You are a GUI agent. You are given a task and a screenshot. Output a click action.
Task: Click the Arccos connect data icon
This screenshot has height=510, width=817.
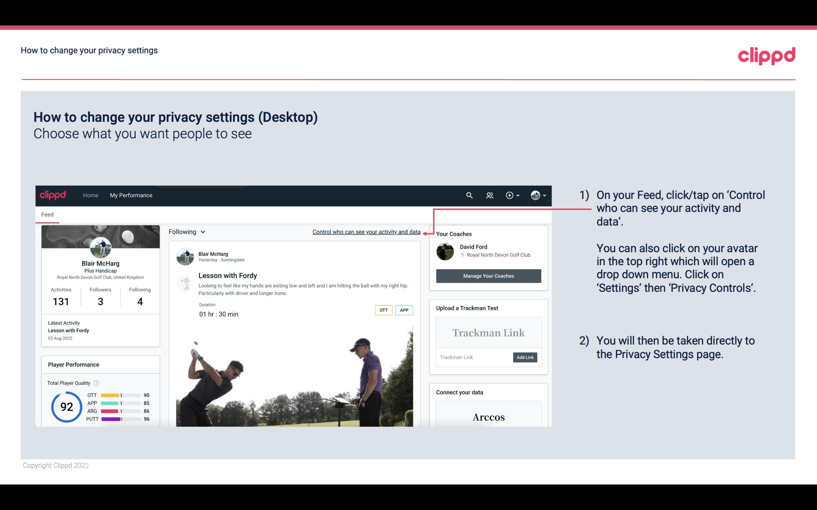(488, 417)
